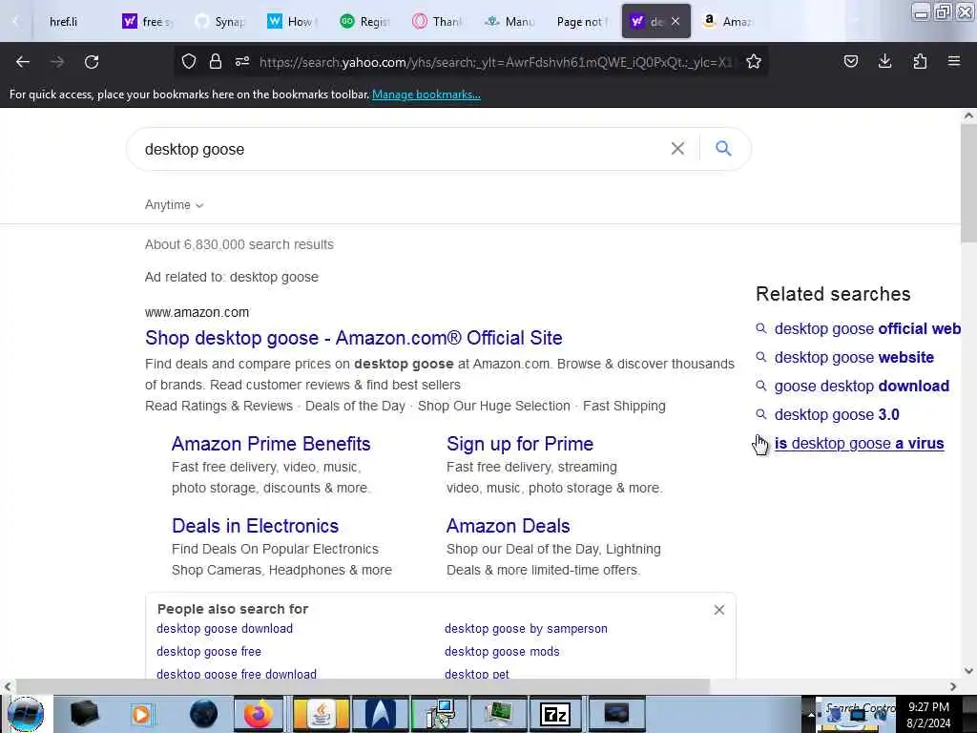Click the www.amazon.com ad URL
977x733 pixels.
pyautogui.click(x=197, y=312)
